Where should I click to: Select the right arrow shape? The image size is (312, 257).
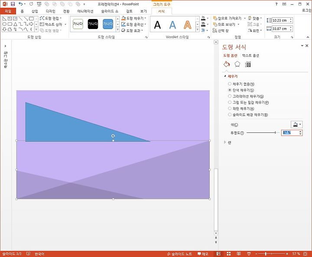[x=31, y=24]
